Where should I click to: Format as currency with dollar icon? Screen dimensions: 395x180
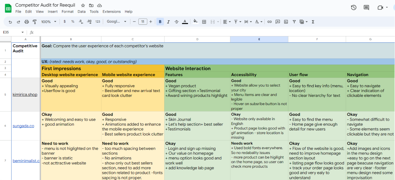click(65, 22)
